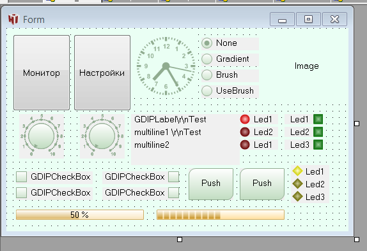Click the form's bottom-center resize handle
Viewport: 367px width, 251px height.
[x=180, y=240]
